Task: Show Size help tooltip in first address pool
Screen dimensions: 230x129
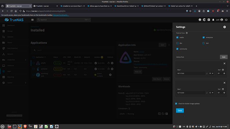Action: tap(223, 70)
